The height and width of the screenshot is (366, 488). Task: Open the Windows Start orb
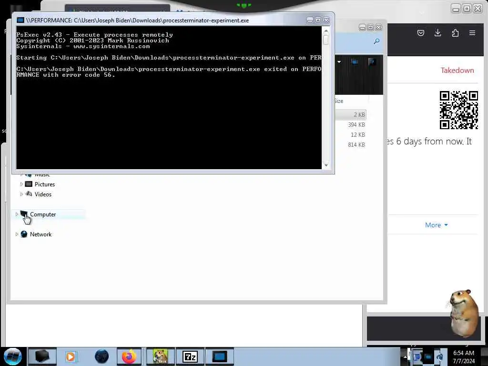12,356
